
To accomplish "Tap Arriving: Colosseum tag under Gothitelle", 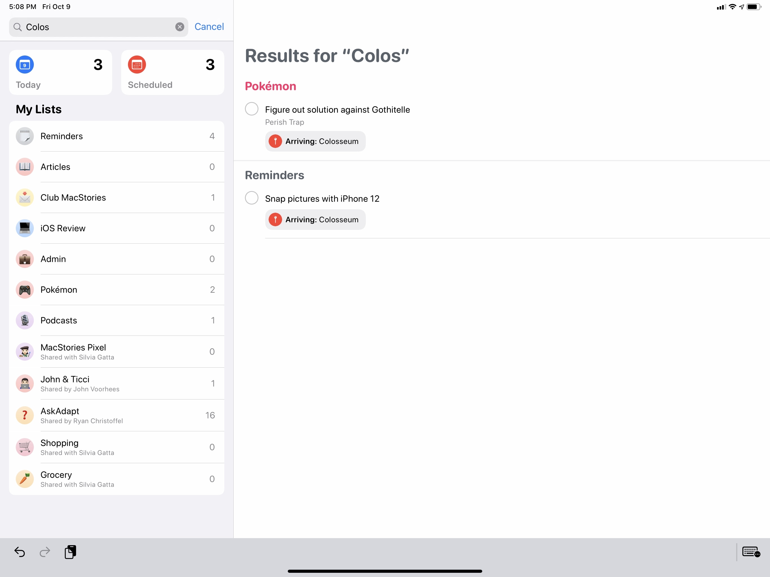I will tap(315, 141).
